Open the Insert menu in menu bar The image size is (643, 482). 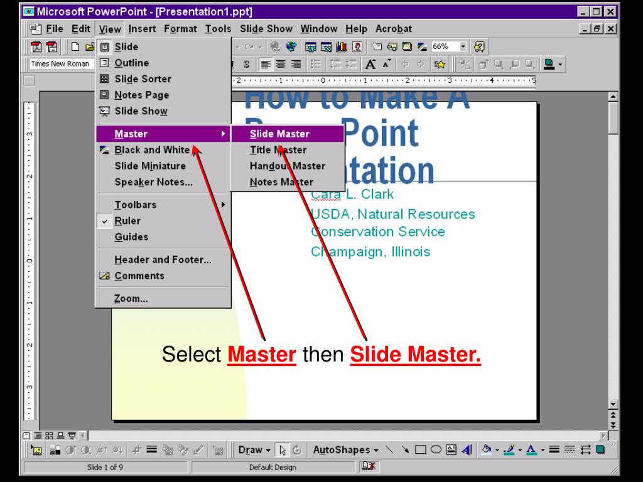tap(142, 29)
